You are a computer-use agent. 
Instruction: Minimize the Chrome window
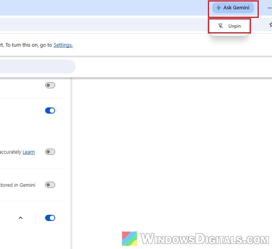269,8
